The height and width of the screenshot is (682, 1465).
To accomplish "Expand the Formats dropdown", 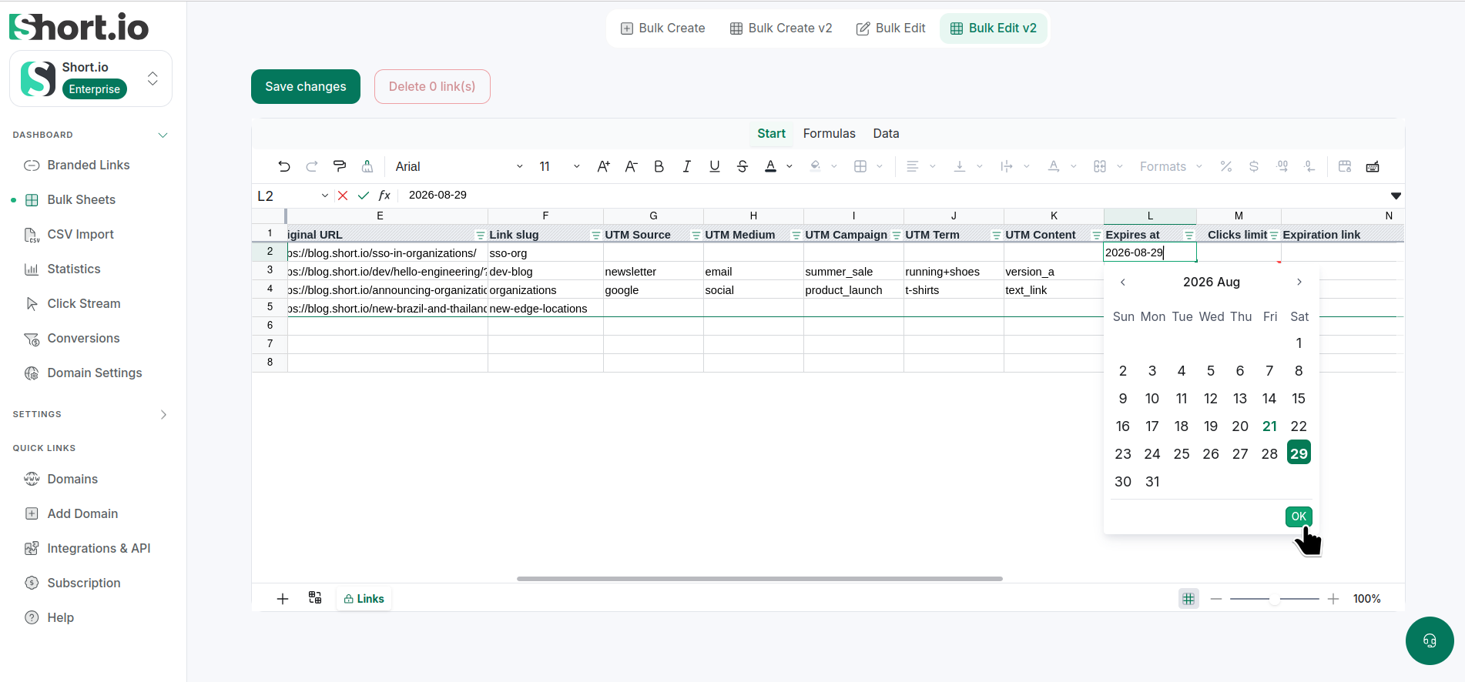I will [1171, 166].
